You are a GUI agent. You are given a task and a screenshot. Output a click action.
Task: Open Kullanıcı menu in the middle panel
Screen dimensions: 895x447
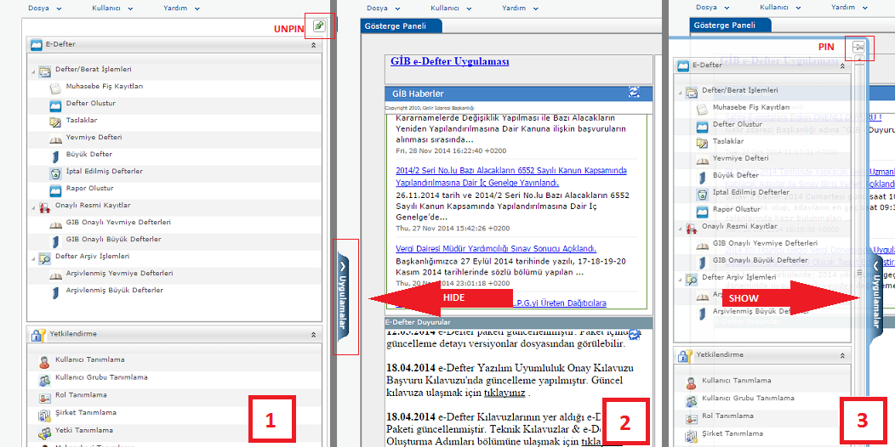[x=453, y=8]
